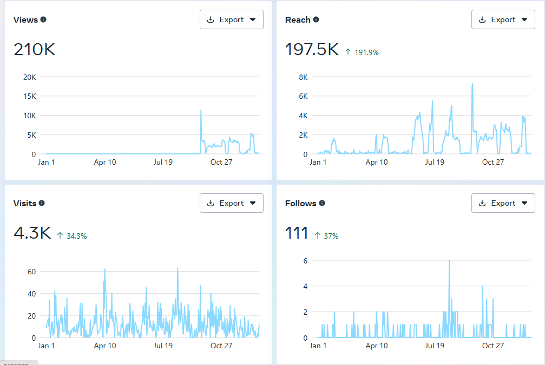Click the Views card title
The height and width of the screenshot is (365, 545).
pos(25,20)
